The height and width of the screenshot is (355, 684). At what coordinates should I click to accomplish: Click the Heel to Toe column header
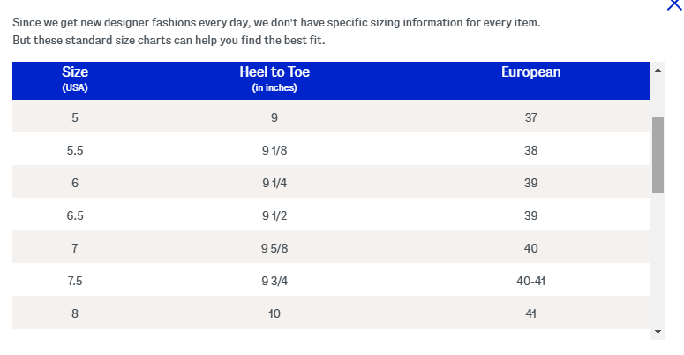coord(274,79)
